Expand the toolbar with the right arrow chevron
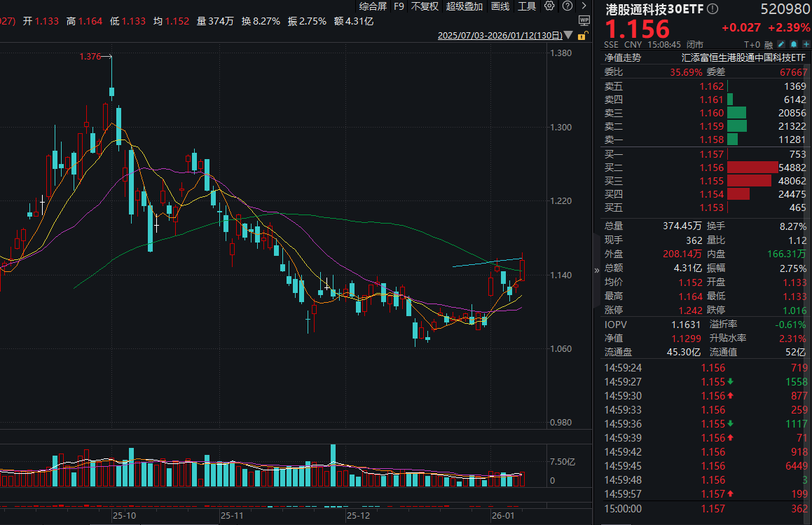 coord(584,6)
